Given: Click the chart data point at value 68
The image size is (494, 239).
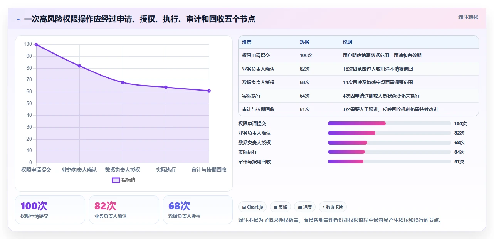Looking at the screenshot, I should coord(123,82).
